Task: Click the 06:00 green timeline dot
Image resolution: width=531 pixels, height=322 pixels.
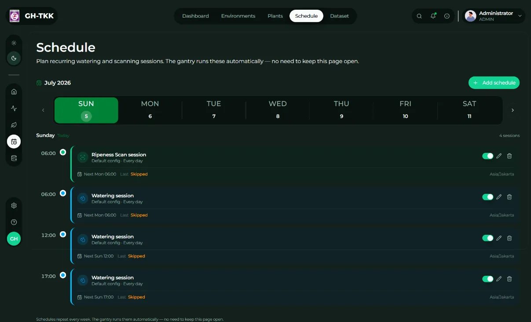Action: point(63,152)
